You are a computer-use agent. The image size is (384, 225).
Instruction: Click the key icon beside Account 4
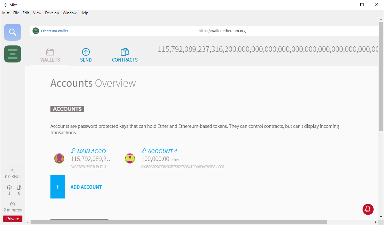click(144, 151)
